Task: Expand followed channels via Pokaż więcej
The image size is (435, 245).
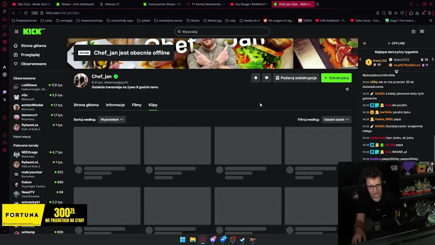Action: tap(22, 137)
